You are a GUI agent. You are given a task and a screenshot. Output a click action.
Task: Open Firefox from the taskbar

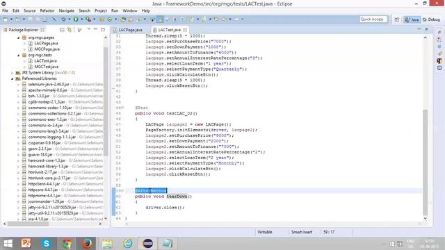pos(87,244)
